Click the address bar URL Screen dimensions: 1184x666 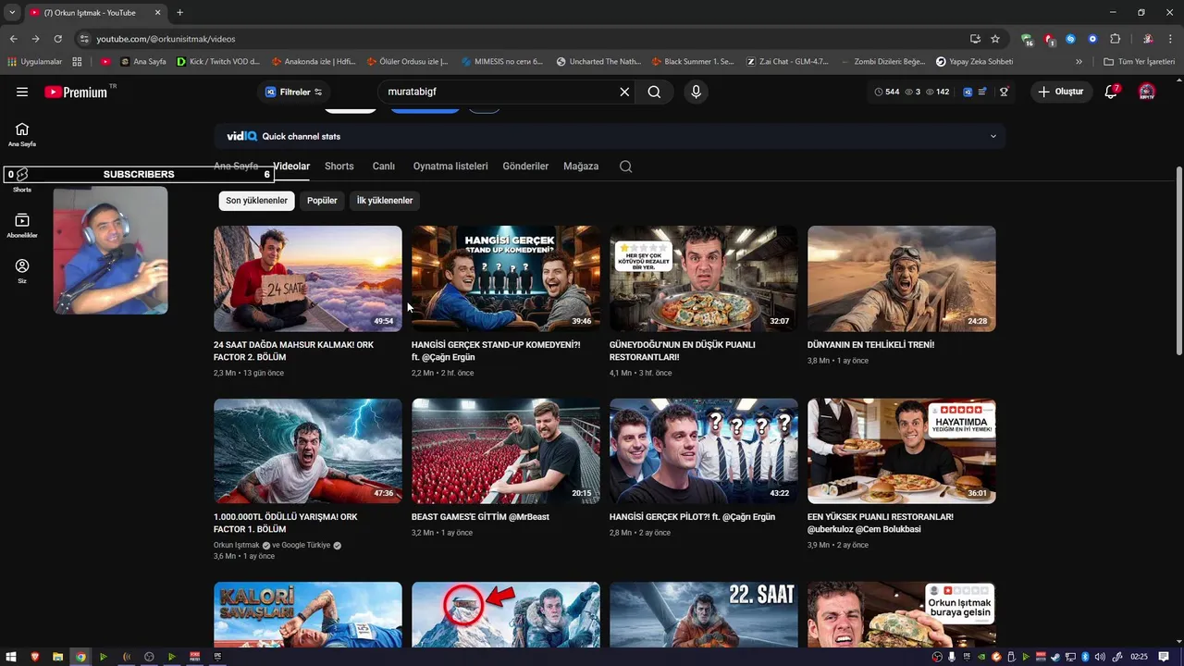[x=166, y=39]
